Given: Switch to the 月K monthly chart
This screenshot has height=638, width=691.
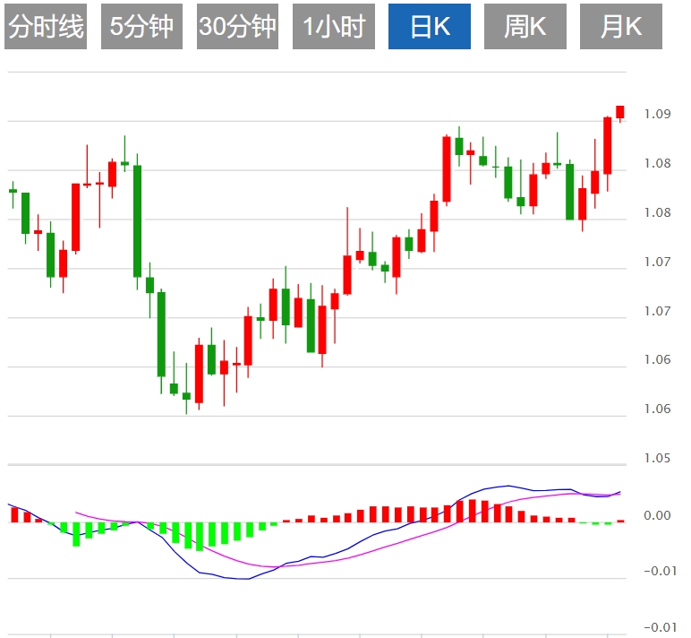Looking at the screenshot, I should pyautogui.click(x=621, y=27).
